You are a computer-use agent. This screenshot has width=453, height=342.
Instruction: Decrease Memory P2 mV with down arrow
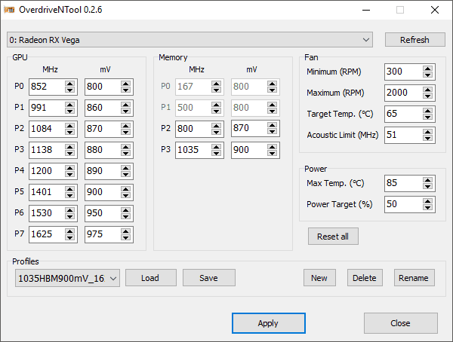pyautogui.click(x=272, y=132)
